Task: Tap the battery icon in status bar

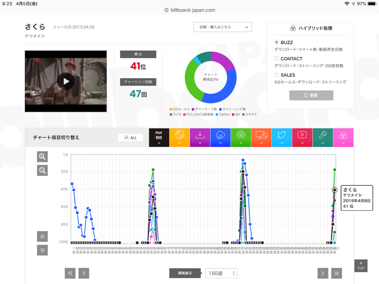Action: pos(372,4)
